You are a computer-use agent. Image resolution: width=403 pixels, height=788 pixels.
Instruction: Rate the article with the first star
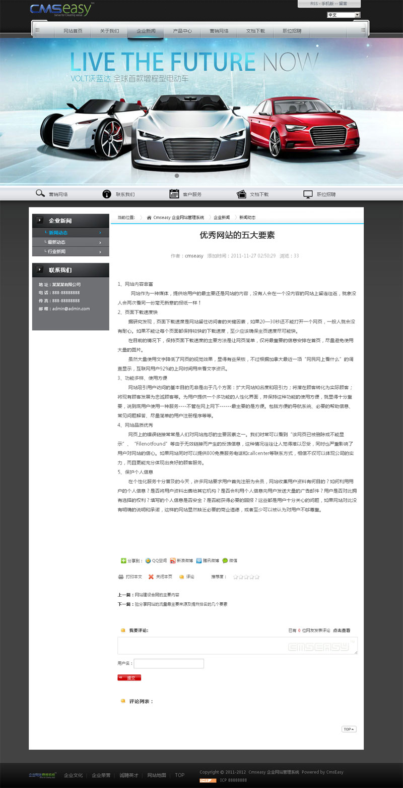(236, 576)
